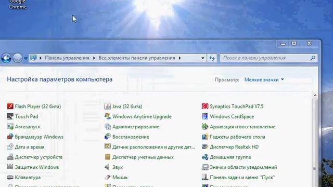Open the Мелкие значки view dropdown
The image size is (333, 187).
coord(264,79)
